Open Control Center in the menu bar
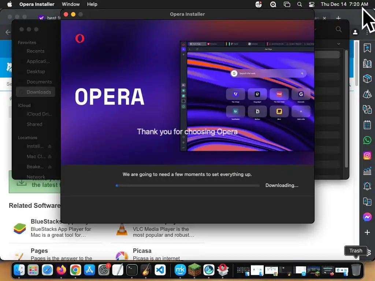The image size is (375, 281). [312, 4]
